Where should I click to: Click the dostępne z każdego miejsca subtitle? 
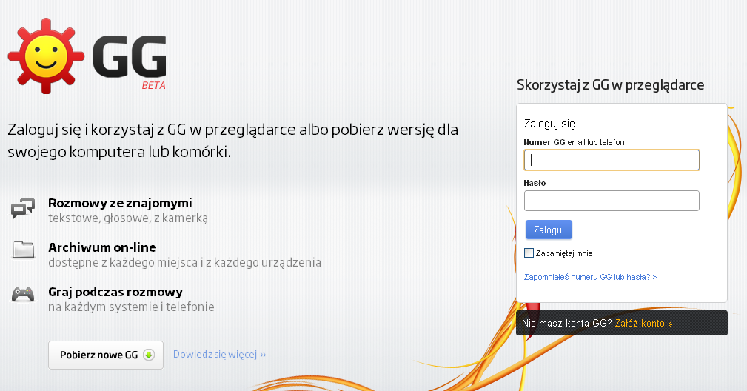(x=184, y=262)
